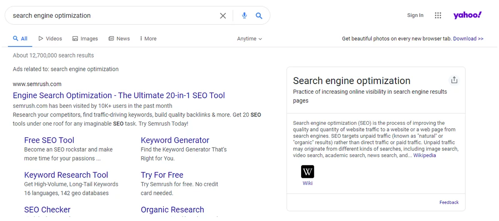Viewport: 499px width, 221px height.
Task: Open the Try For Free sitelink
Action: 162,175
